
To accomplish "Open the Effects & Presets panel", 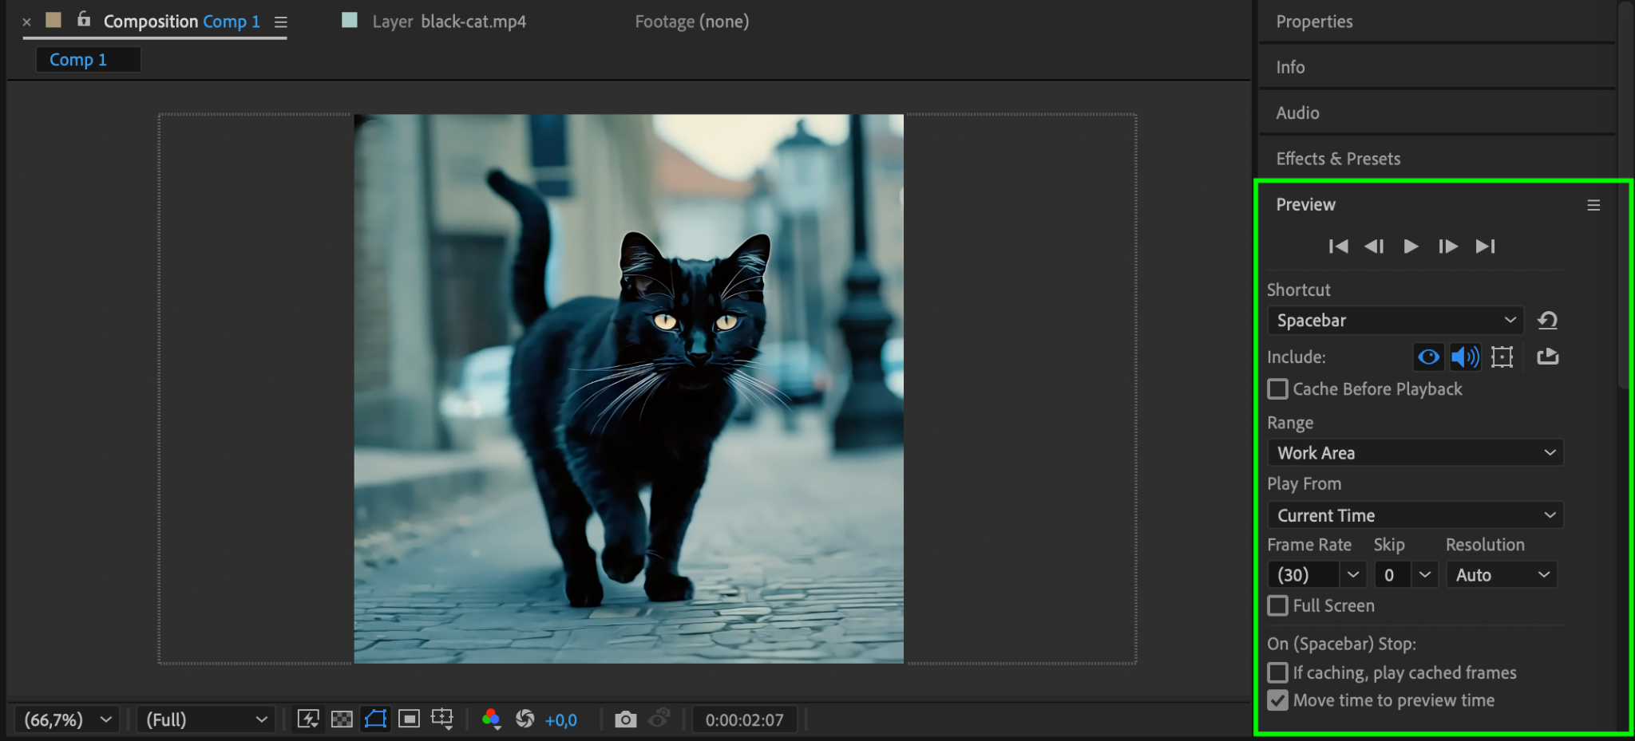I will tap(1338, 159).
